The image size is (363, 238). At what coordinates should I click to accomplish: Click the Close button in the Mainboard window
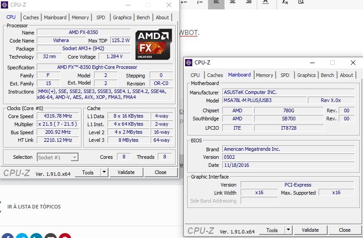345,230
